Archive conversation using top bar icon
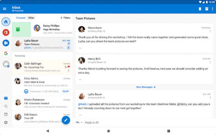Viewport: 216px width, 135px height. 207,9
